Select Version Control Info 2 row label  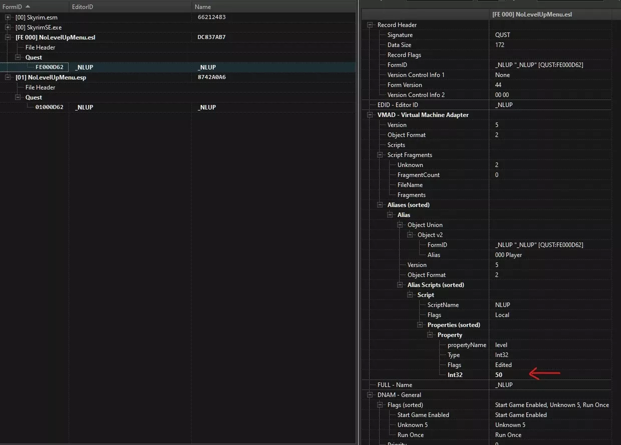tap(416, 95)
